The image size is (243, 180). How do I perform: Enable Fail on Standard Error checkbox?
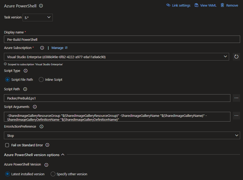click(7, 145)
